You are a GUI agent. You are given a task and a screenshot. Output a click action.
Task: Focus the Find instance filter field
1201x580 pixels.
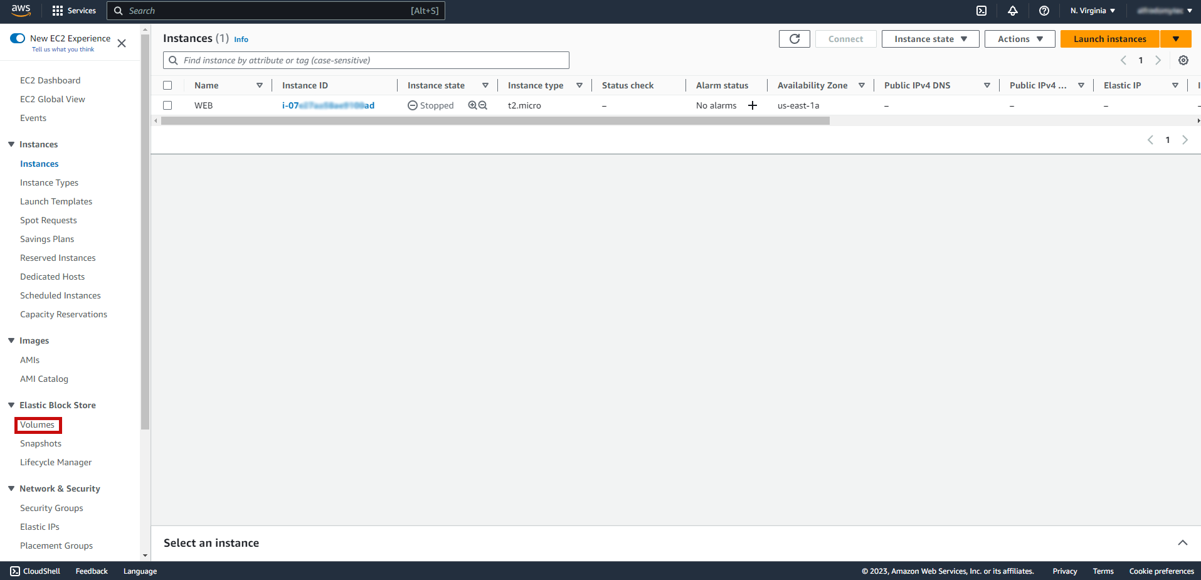pyautogui.click(x=366, y=60)
